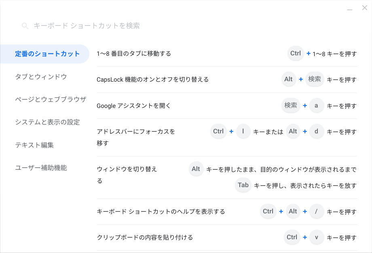The height and width of the screenshot is (253, 372).
Task: Click the Tab key in window switch row
Action: point(243,185)
